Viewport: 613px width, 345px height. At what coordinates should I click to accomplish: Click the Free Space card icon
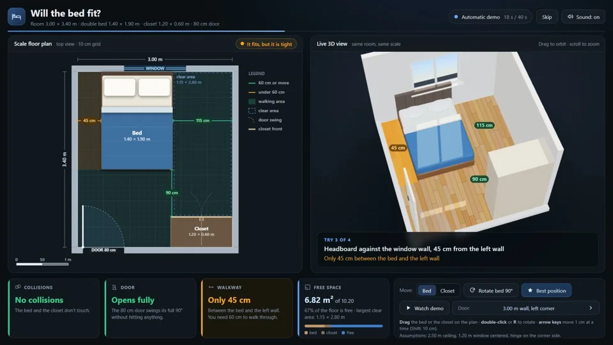click(x=307, y=287)
